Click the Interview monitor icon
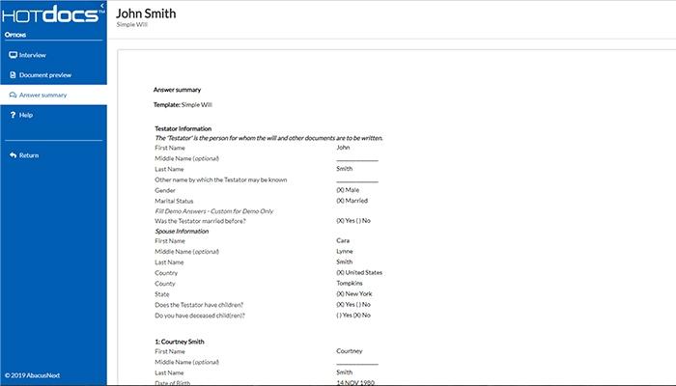 click(x=13, y=55)
